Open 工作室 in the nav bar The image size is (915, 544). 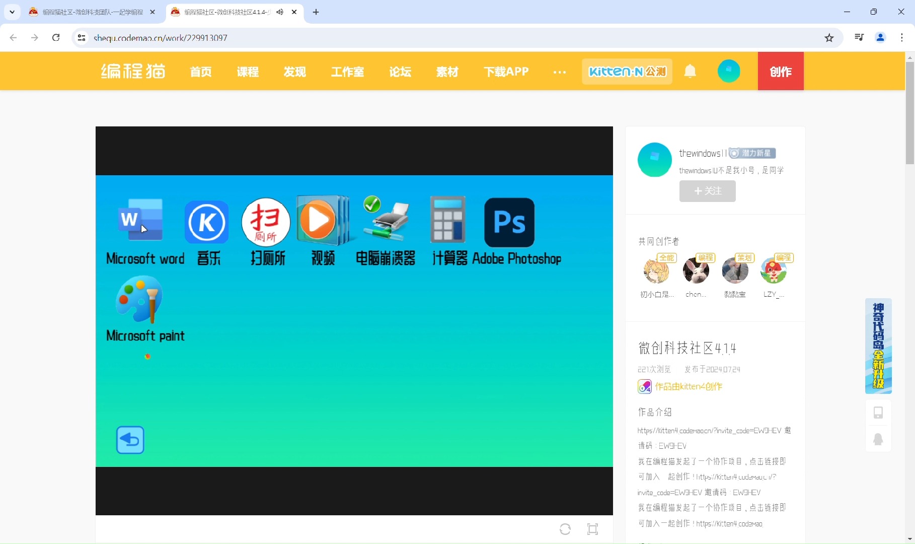pos(347,72)
